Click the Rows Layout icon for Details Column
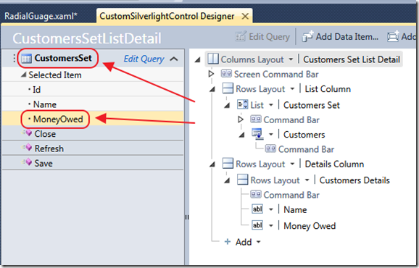 click(228, 163)
